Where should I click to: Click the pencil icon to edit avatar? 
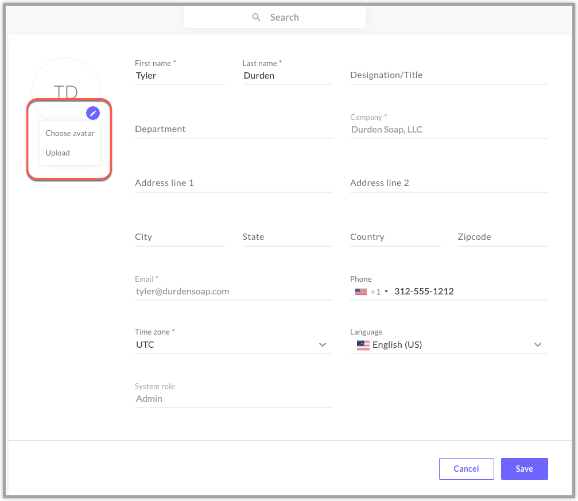click(x=92, y=112)
